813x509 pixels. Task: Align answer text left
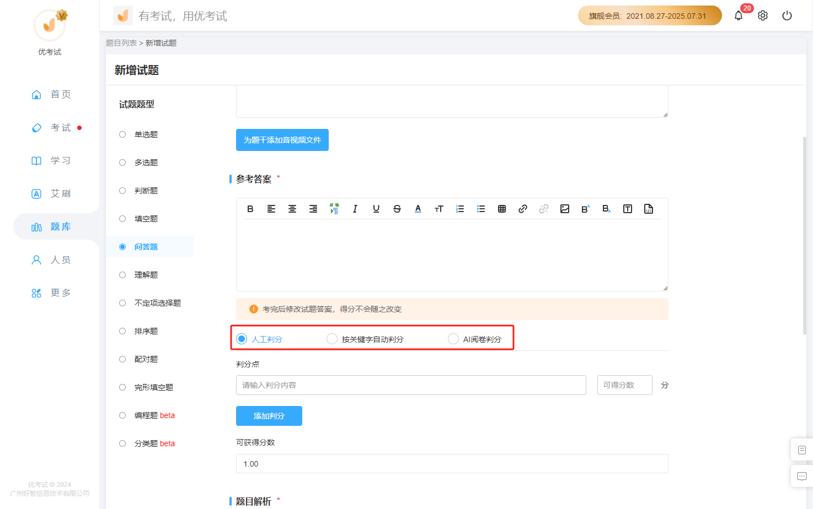pos(271,209)
